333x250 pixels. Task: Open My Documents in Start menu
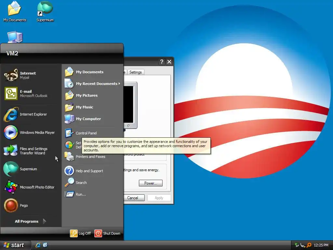[93, 72]
